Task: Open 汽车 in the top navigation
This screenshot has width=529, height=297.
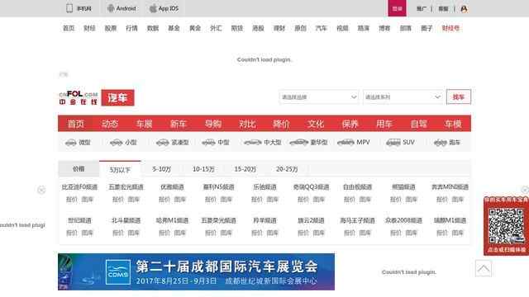Action: click(x=322, y=28)
